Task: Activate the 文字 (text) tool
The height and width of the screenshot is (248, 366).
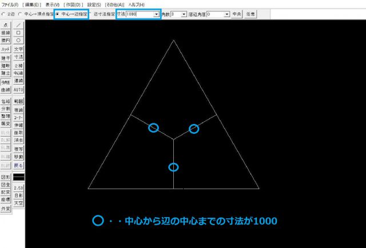Action: pyautogui.click(x=19, y=50)
